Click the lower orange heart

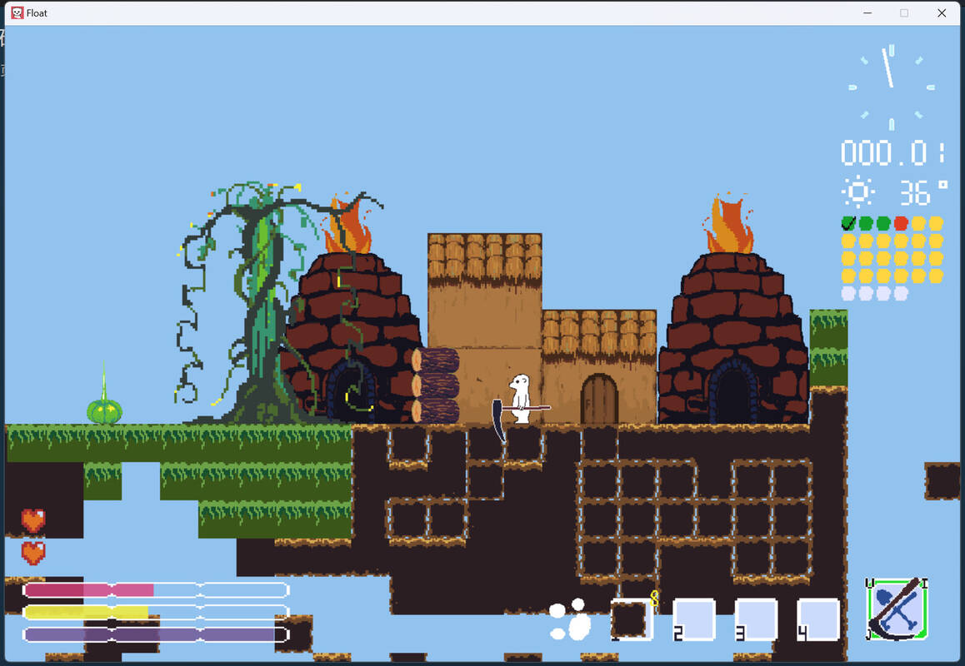[x=33, y=552]
